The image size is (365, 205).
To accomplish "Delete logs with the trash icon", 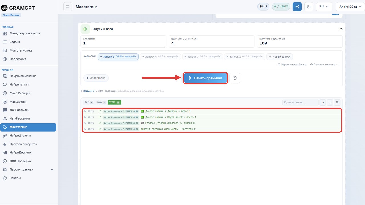I will pyautogui.click(x=337, y=102).
